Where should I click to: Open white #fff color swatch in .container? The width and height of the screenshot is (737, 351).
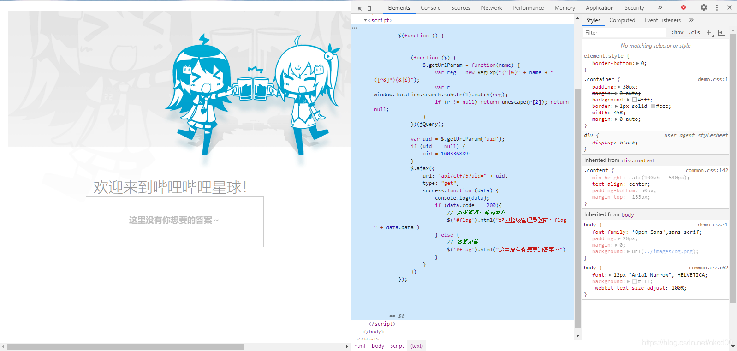click(x=635, y=100)
